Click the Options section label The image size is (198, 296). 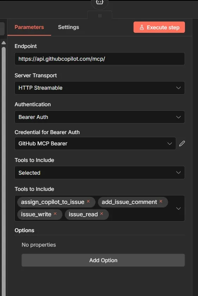(25, 230)
